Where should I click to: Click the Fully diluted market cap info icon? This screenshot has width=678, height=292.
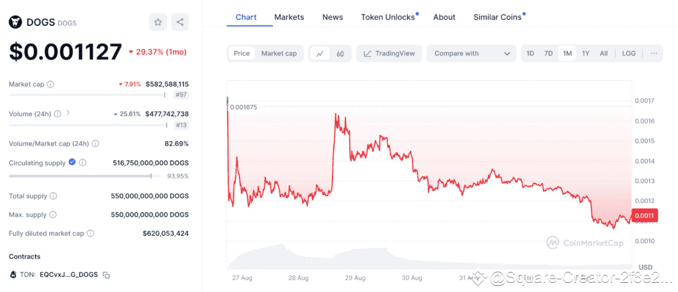pyautogui.click(x=90, y=233)
